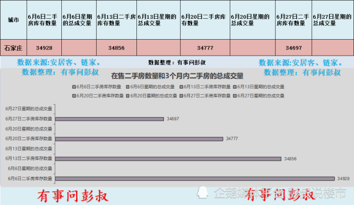The image size is (354, 205).
Task: Click the 6月27日二手房库存数量 column header
Action: pos(293,20)
